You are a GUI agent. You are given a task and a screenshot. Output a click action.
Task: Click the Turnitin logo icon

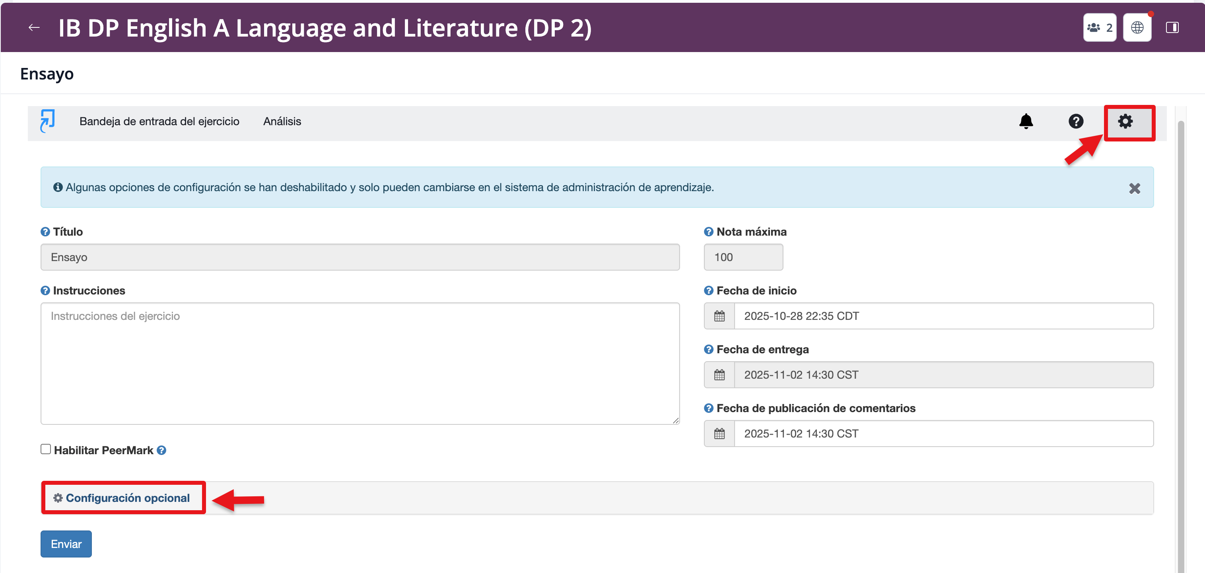(48, 121)
